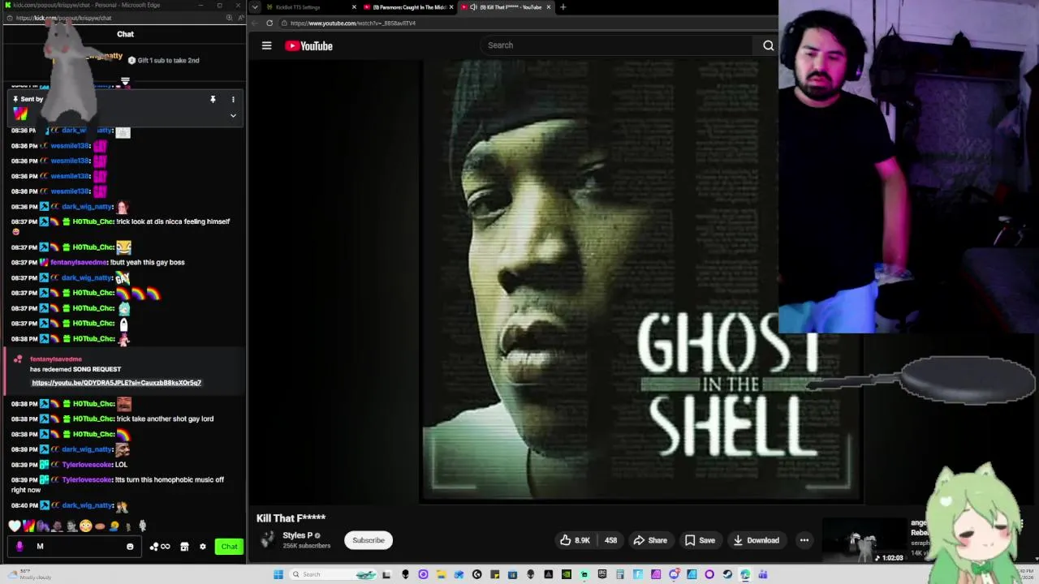Open the YouTube hamburger guide menu
Image resolution: width=1039 pixels, height=584 pixels.
(266, 46)
